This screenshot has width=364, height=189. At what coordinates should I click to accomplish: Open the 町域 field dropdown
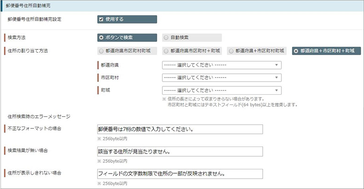coord(222,91)
